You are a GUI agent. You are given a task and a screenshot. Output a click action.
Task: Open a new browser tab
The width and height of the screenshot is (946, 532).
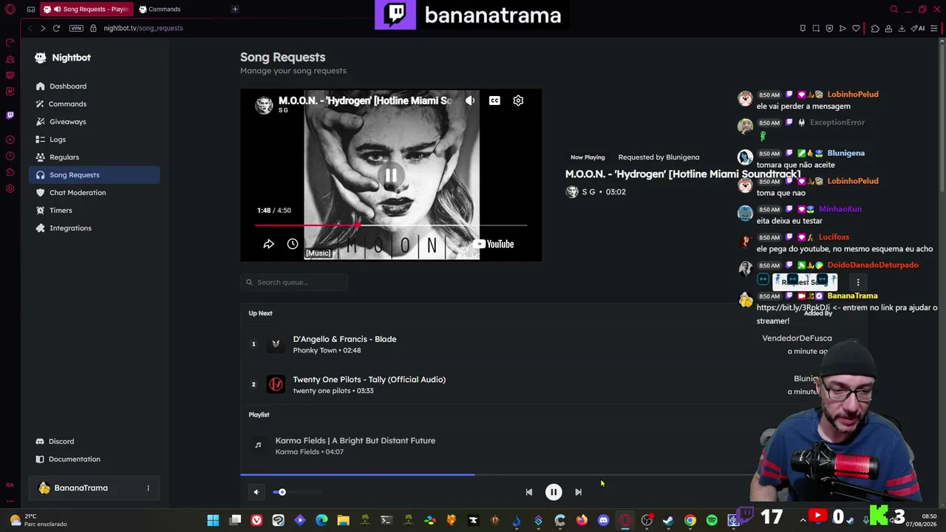click(x=235, y=9)
